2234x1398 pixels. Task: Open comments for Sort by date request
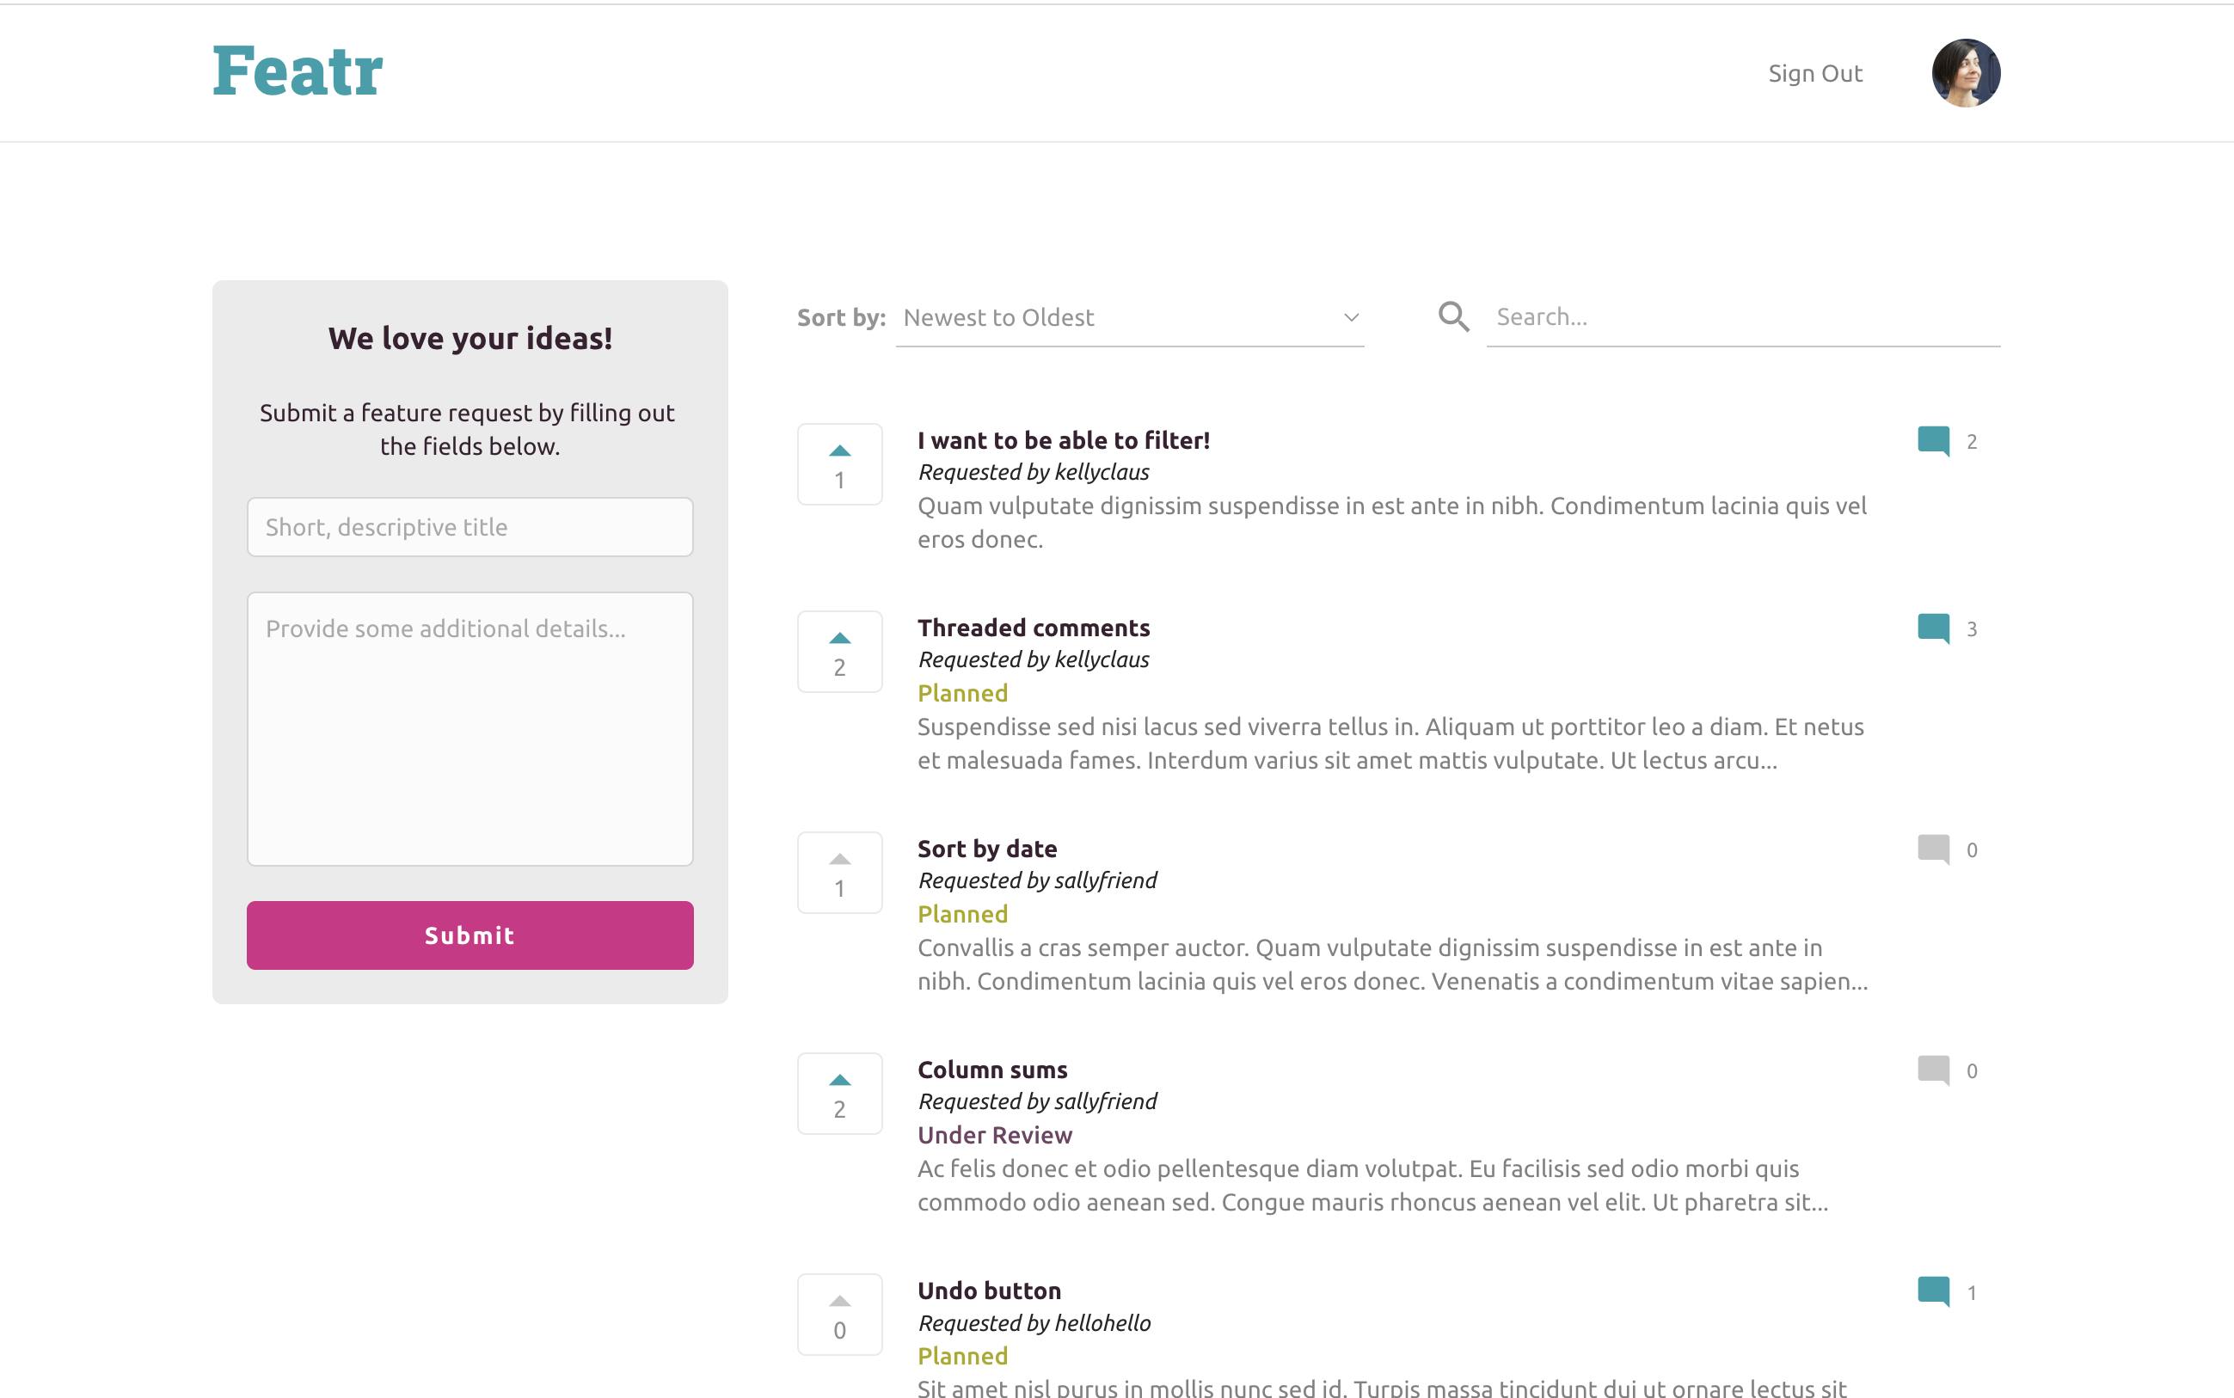click(x=1934, y=849)
